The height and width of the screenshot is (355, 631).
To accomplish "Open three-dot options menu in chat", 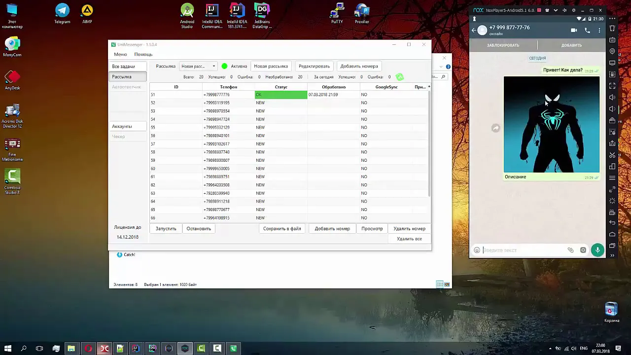I will click(599, 31).
